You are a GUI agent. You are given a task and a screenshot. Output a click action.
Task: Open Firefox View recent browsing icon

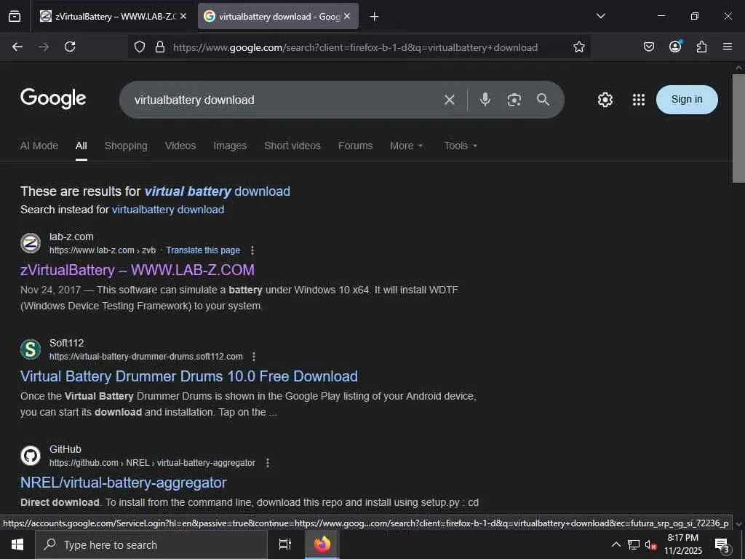[x=15, y=17]
